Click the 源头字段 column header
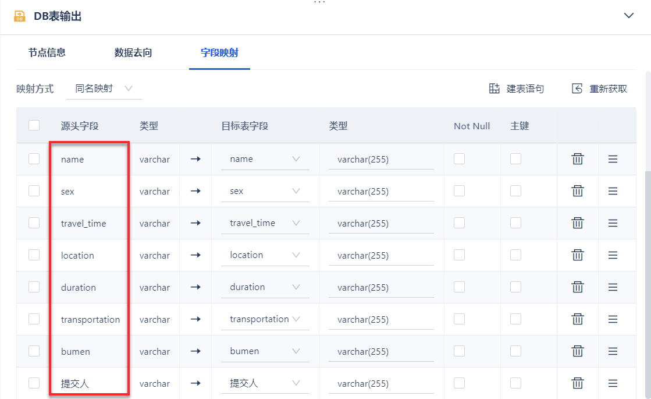Viewport: 651px width, 399px height. coord(80,126)
